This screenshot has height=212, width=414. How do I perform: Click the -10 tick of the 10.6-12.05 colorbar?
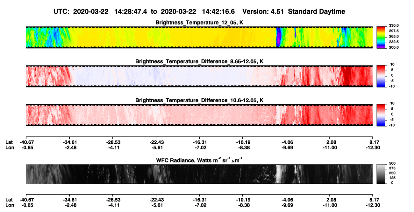pyautogui.click(x=391, y=125)
